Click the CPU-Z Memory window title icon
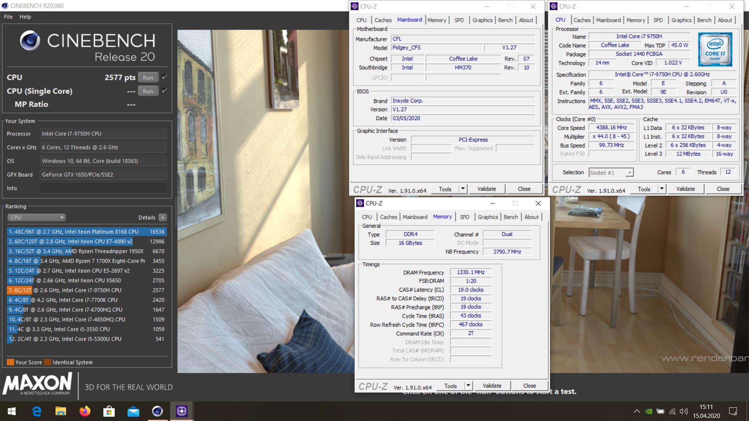The width and height of the screenshot is (749, 421). [x=360, y=203]
